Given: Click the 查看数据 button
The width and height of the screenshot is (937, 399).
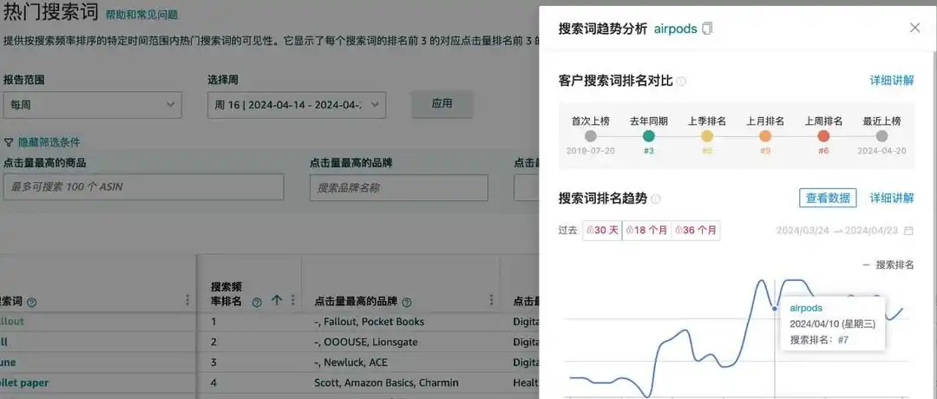Looking at the screenshot, I should [828, 199].
